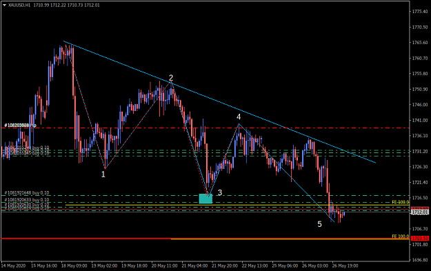
Task: Click the 1721.40 price scale label
Action: point(420,183)
